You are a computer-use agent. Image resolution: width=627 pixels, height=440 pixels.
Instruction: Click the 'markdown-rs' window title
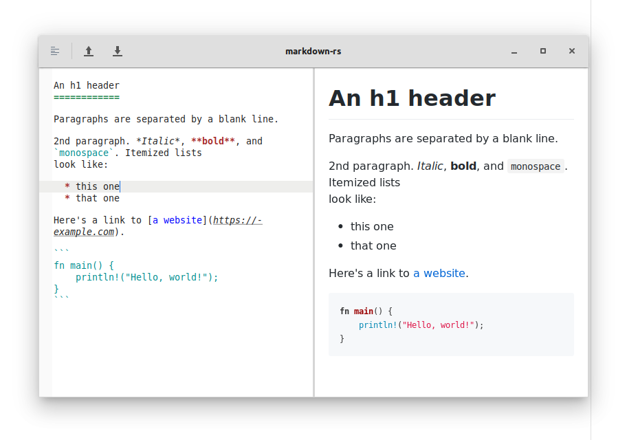(313, 51)
